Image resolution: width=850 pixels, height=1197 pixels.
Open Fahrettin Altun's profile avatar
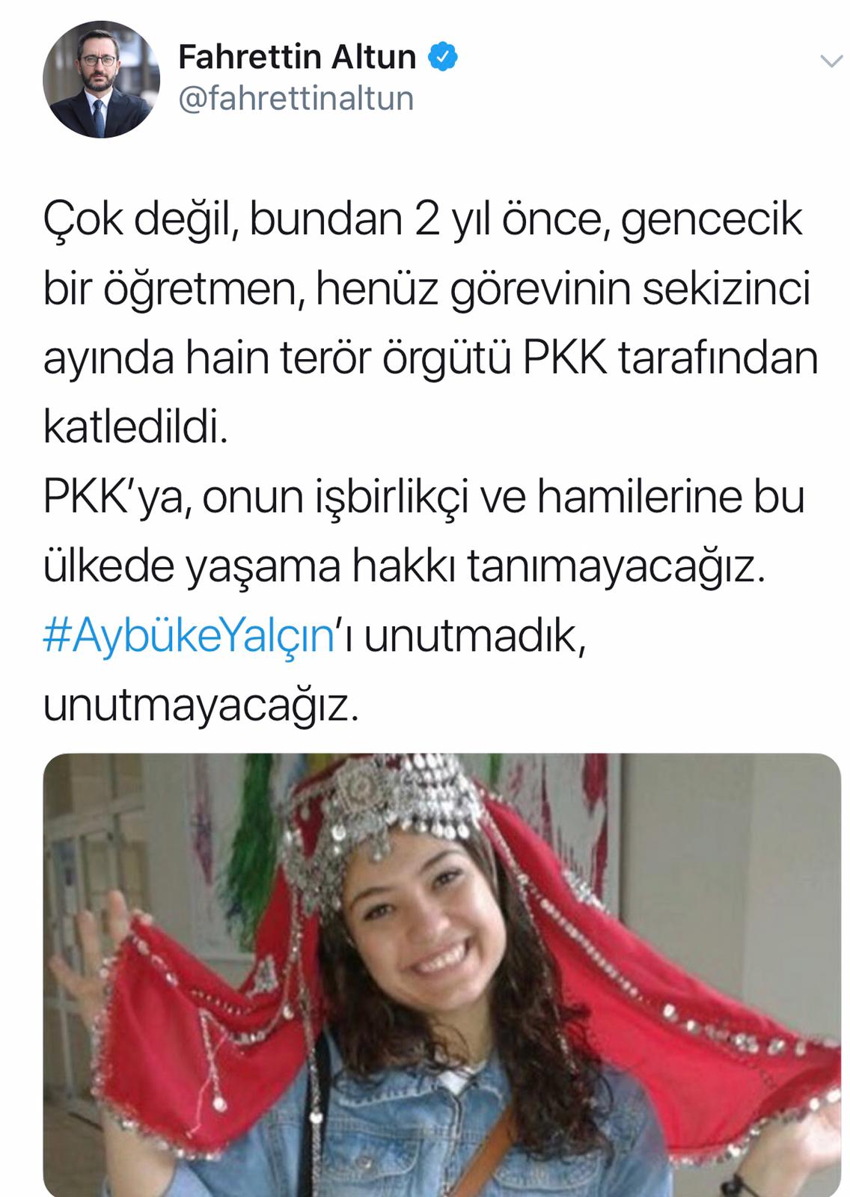(101, 79)
